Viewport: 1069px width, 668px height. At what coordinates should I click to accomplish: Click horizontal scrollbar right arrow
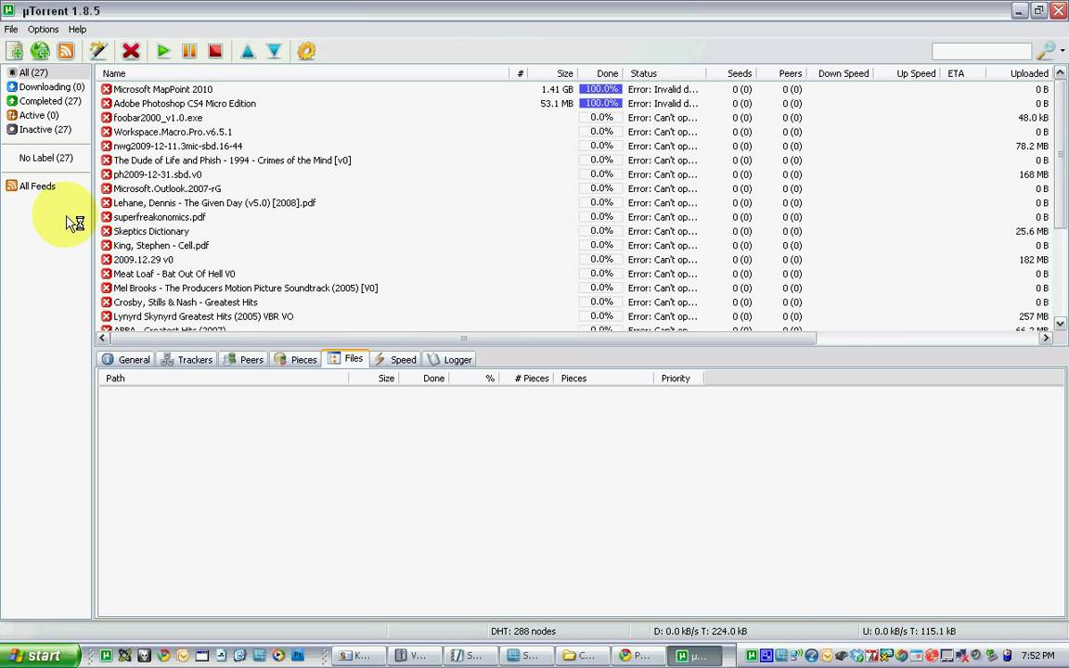[1046, 338]
